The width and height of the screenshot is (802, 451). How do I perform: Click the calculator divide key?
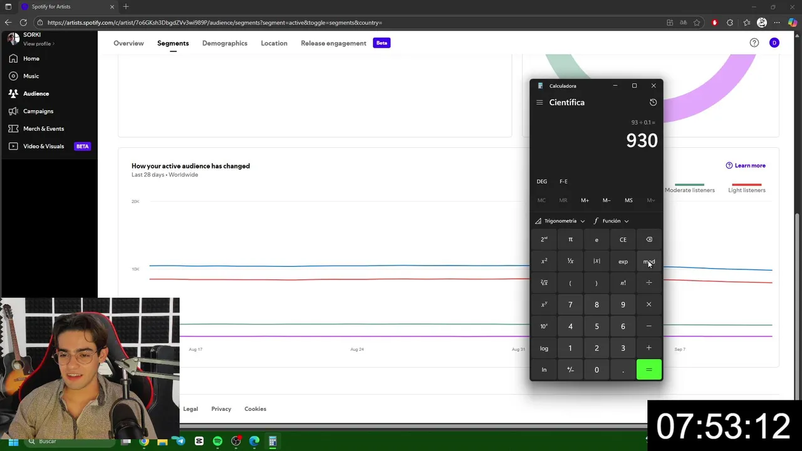point(649,283)
